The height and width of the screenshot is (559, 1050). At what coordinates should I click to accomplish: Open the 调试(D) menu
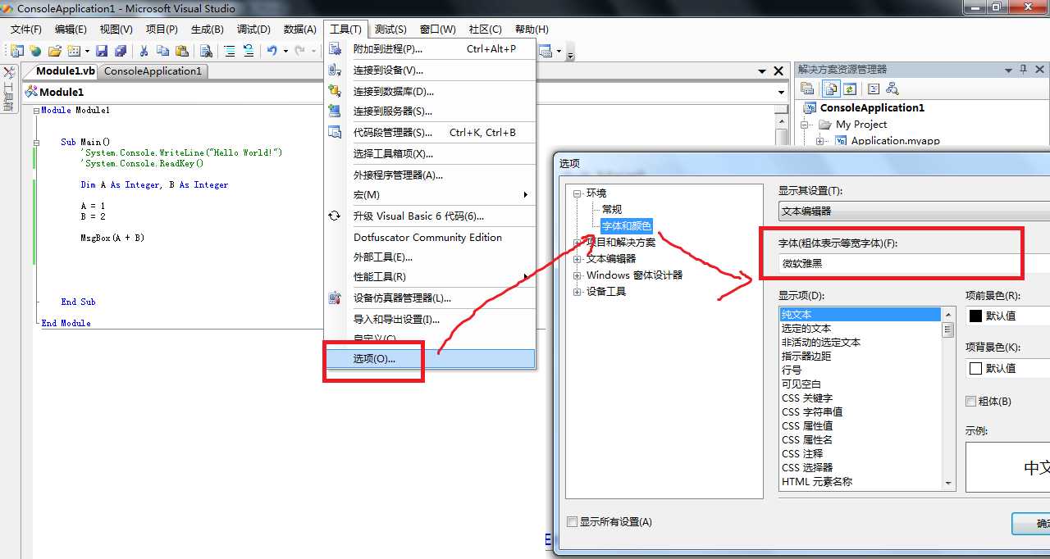point(253,30)
